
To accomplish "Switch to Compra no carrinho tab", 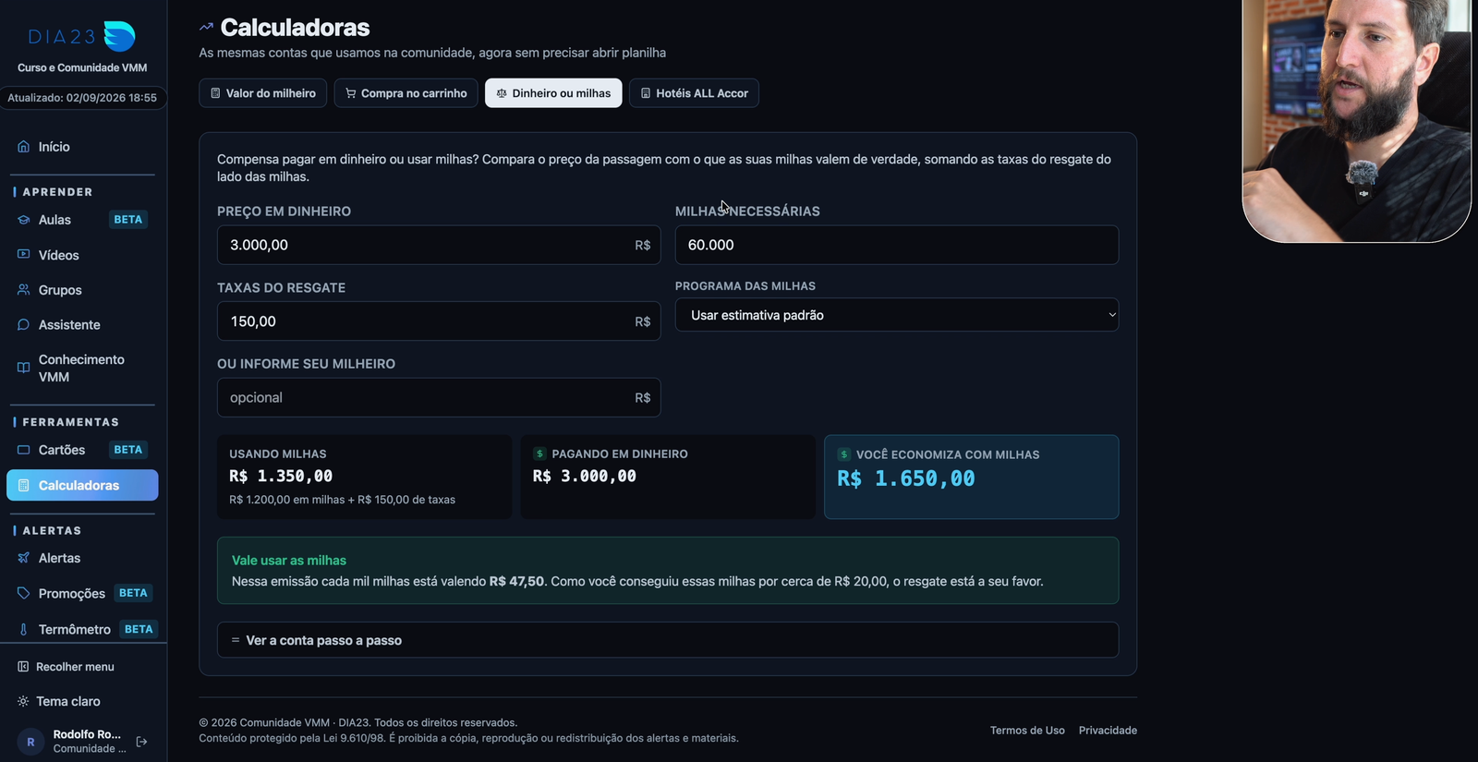I will pos(406,93).
